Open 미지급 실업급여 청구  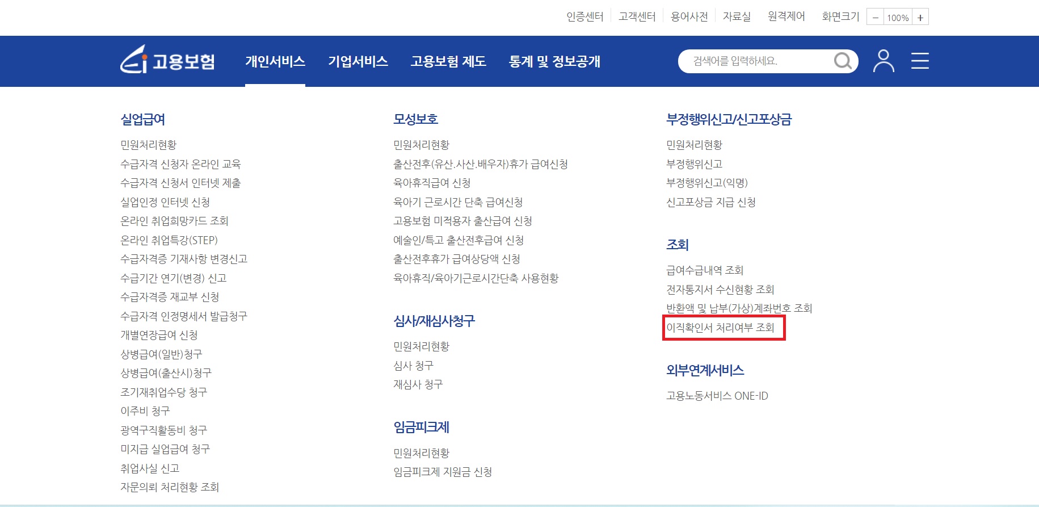(x=165, y=449)
